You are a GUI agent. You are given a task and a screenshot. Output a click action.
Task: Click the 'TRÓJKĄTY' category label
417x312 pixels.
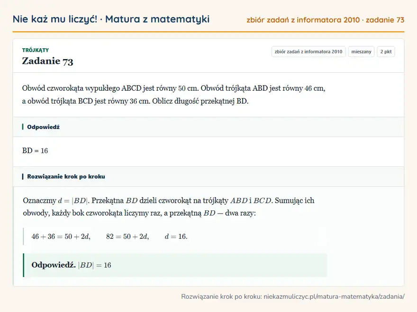(36, 50)
